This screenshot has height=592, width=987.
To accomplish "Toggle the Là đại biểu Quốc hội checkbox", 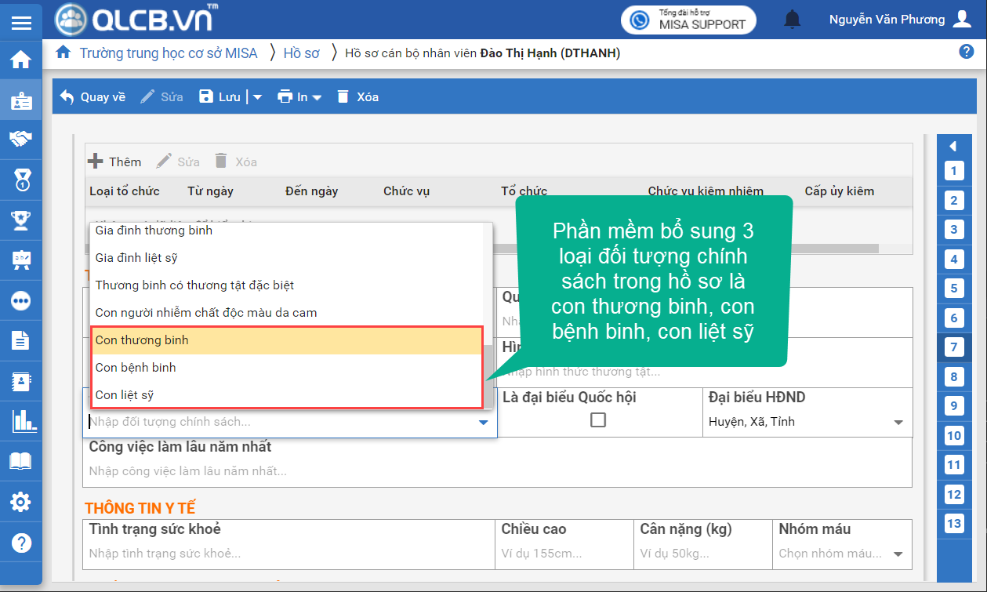I will point(598,420).
